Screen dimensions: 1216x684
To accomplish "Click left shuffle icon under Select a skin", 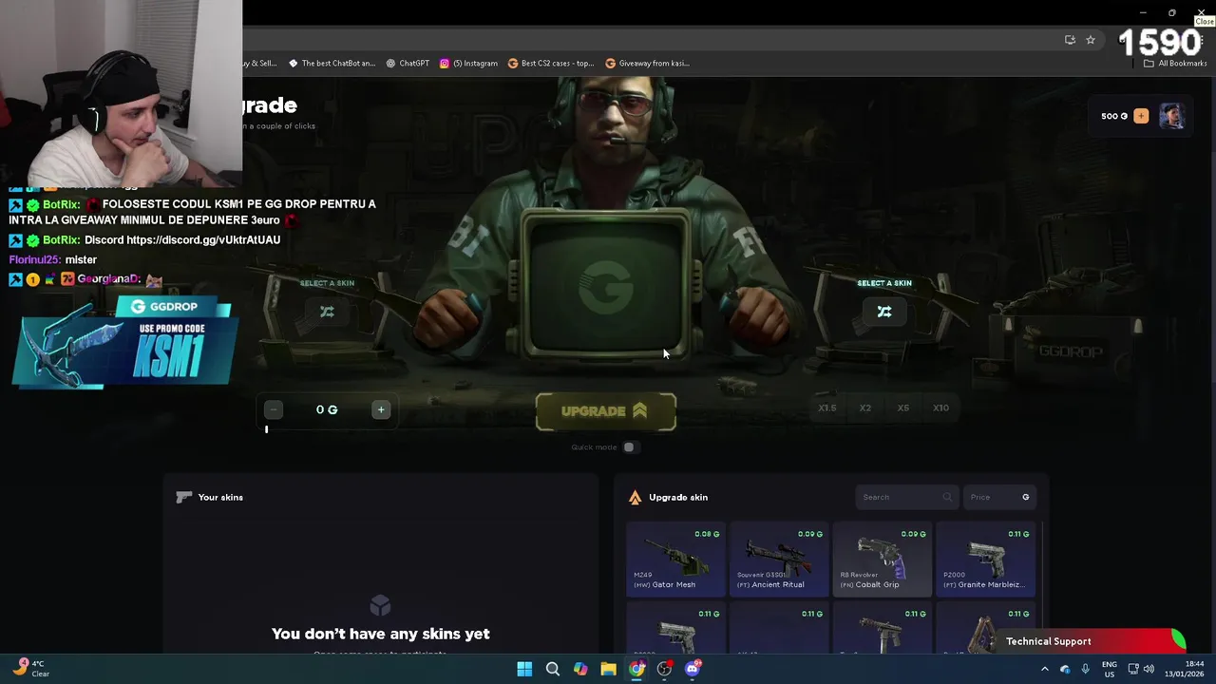I will (327, 312).
